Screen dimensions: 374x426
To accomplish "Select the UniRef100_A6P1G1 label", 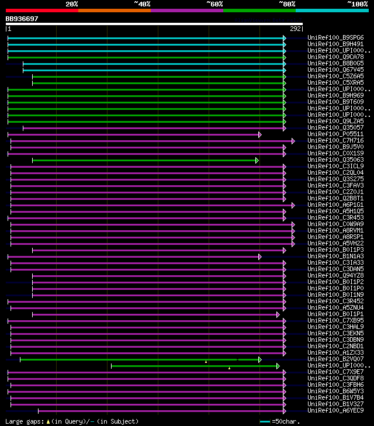I will coord(335,205).
